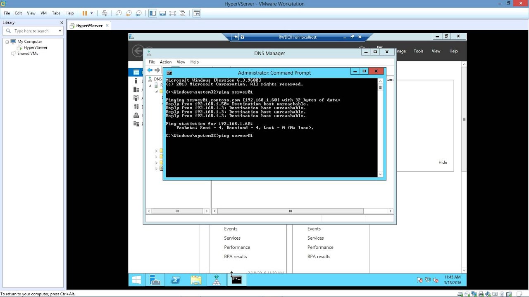Click the Command Prompt taskbar icon
Screen dimensions: 529x297
tap(236, 280)
